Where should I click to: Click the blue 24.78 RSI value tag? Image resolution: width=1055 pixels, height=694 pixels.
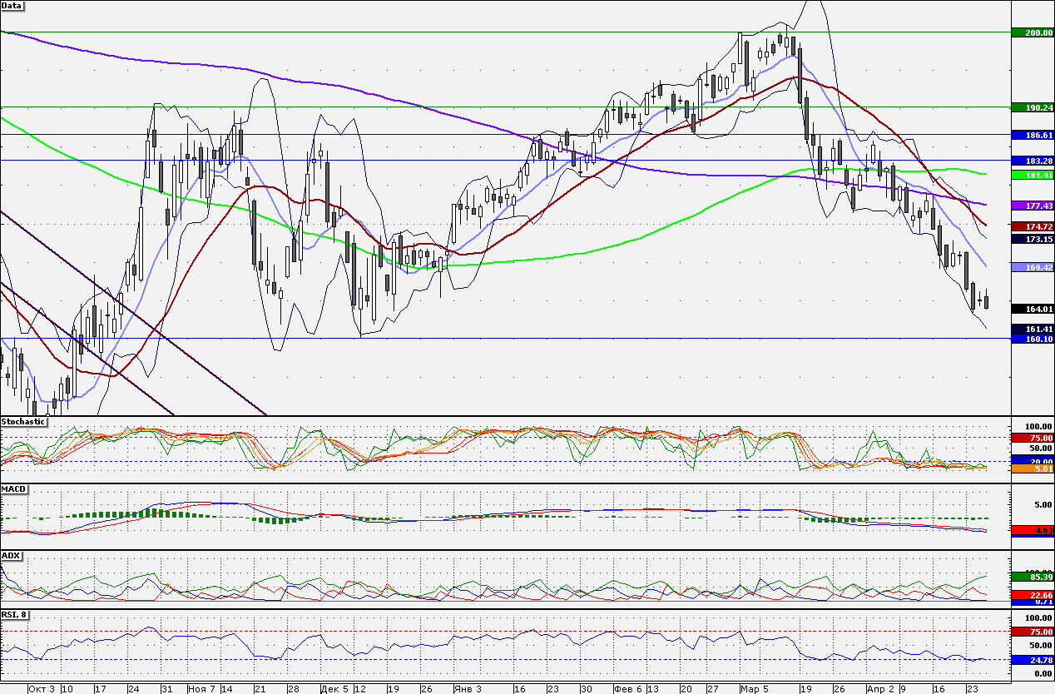[1032, 660]
